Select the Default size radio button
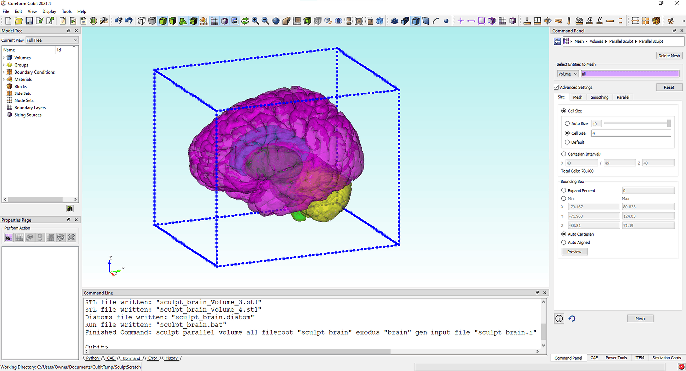Viewport: 686px width, 371px height. 567,142
